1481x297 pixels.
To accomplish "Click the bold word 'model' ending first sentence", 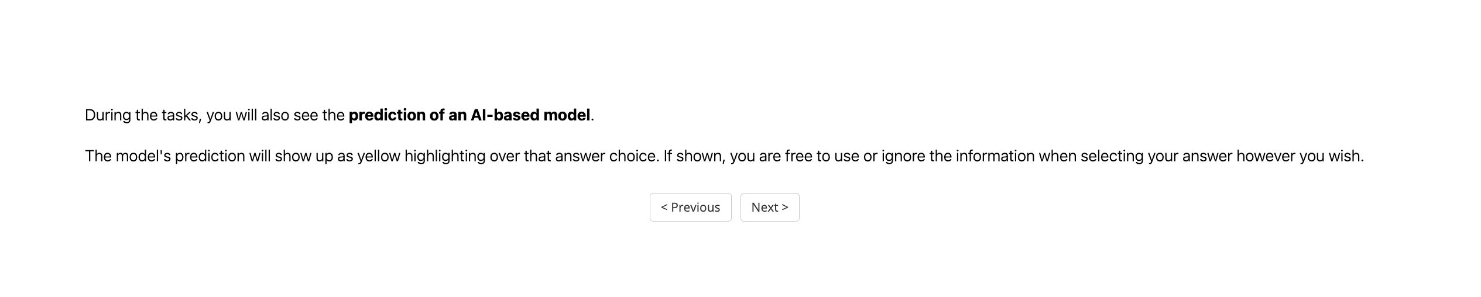I will pyautogui.click(x=566, y=115).
